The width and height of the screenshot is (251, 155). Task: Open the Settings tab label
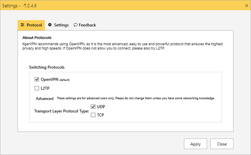click(61, 25)
